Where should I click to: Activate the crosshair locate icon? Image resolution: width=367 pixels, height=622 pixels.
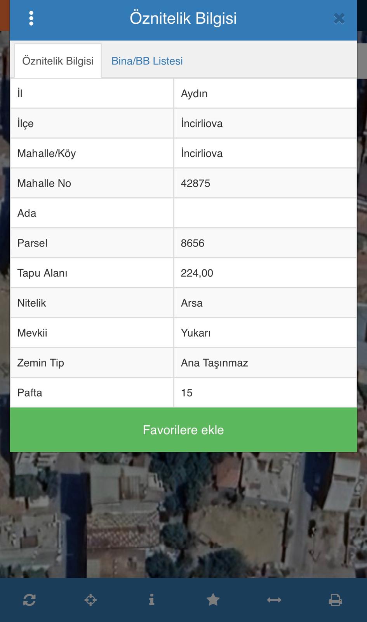coord(90,600)
